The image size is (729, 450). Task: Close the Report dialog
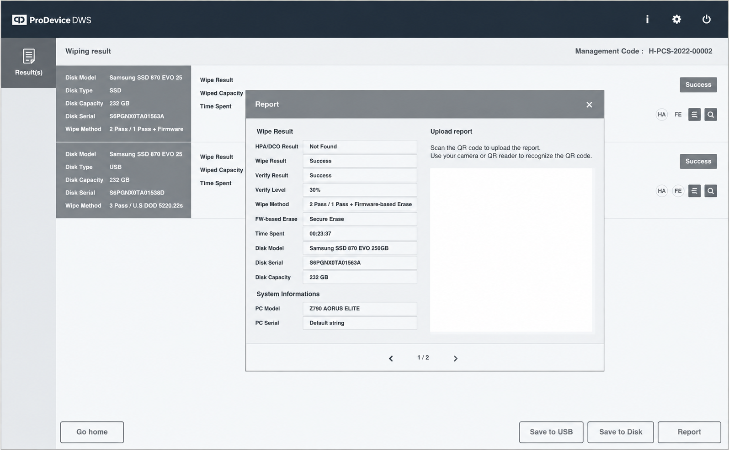tap(589, 105)
